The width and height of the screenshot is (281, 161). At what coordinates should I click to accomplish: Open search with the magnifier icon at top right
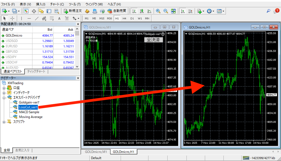268,11
